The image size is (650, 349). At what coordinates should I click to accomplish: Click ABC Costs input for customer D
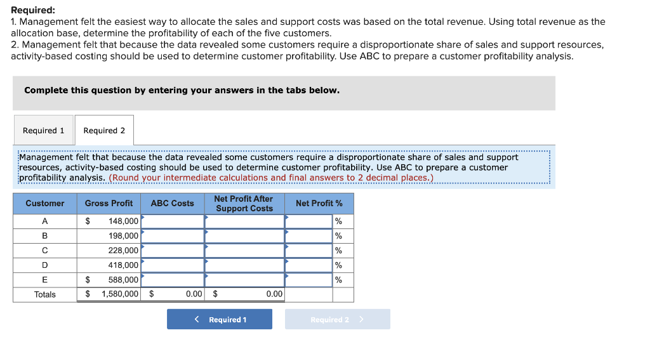[x=173, y=265]
